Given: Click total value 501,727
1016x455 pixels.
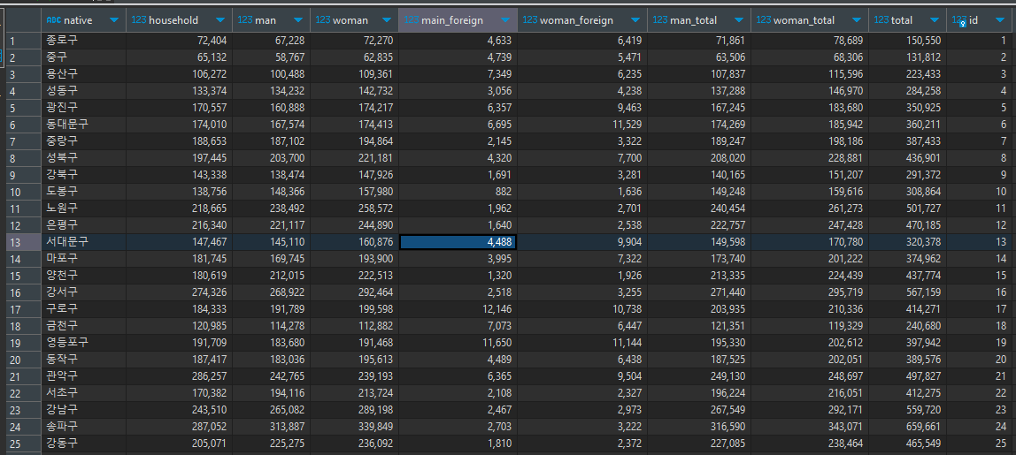Looking at the screenshot, I should (x=907, y=208).
